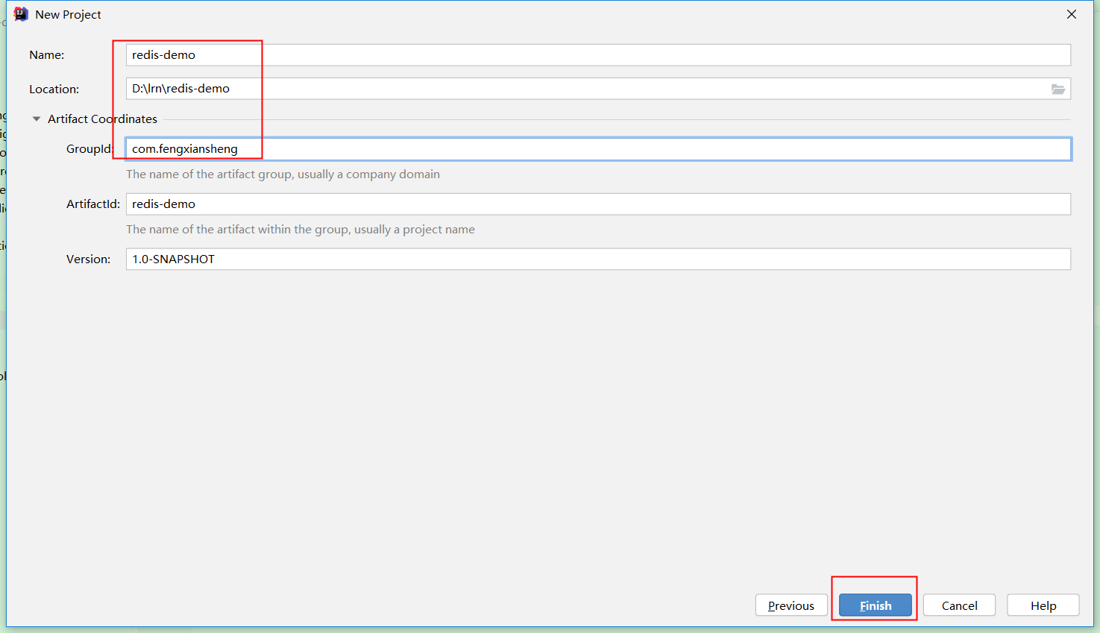
Task: Collapse the Artifact Coordinates section
Action: click(x=37, y=119)
